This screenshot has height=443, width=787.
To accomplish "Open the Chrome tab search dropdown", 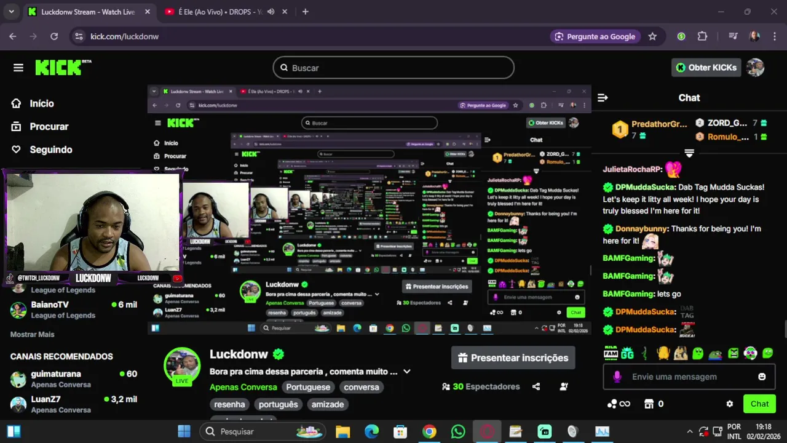I will pyautogui.click(x=11, y=12).
